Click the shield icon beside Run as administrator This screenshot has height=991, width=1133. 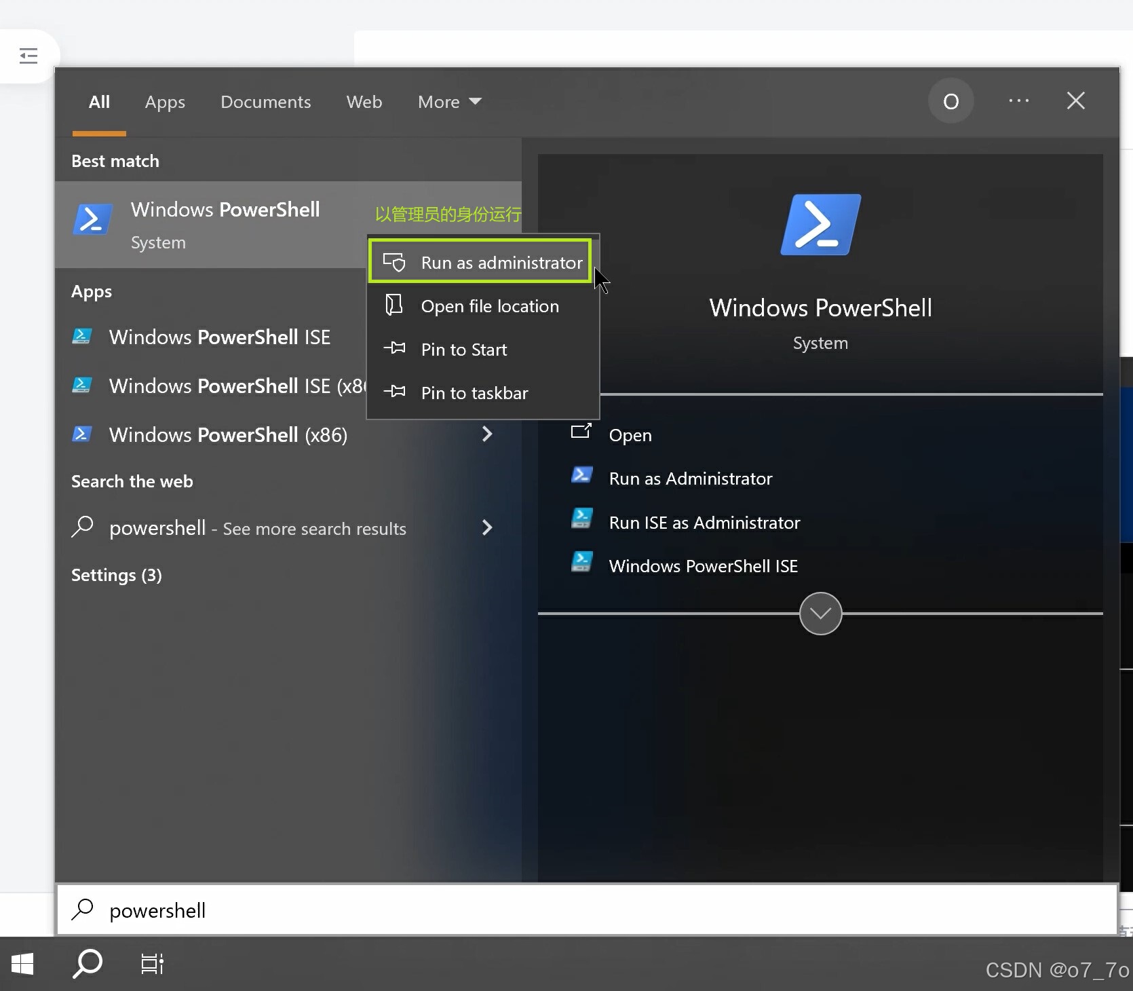point(394,262)
